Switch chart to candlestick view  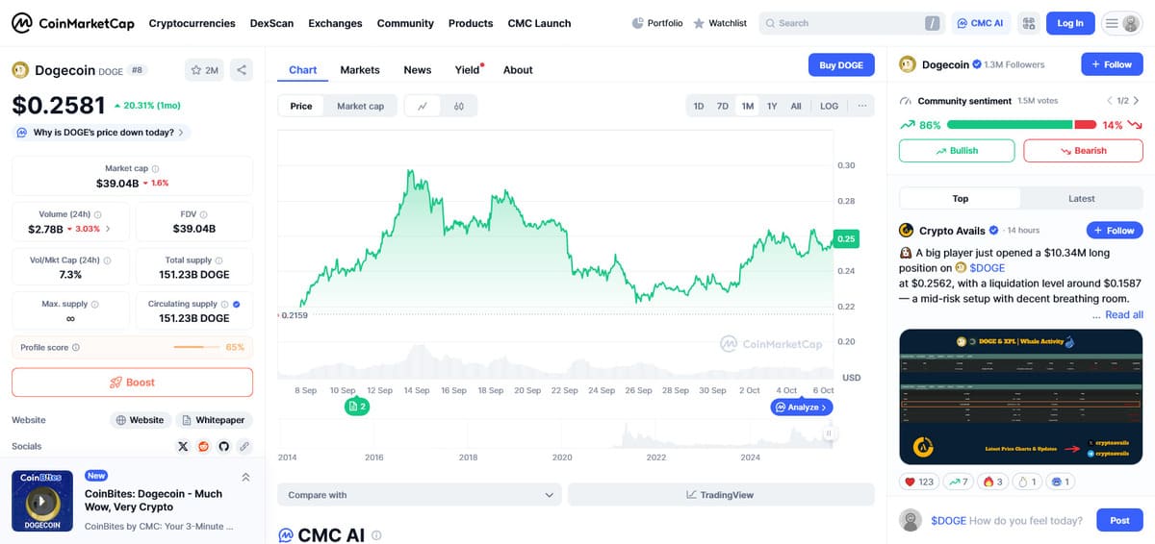tap(459, 106)
